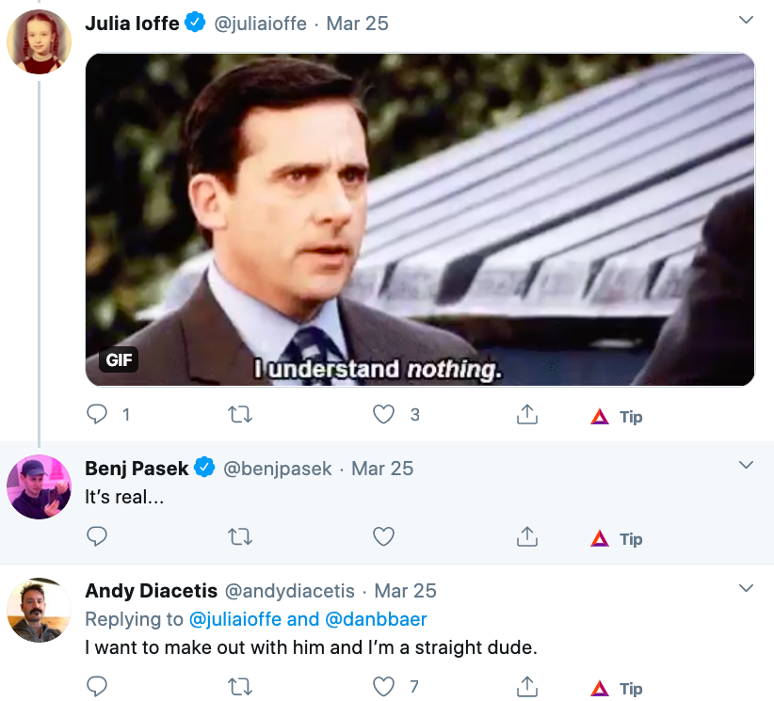Retweet Andy Diacetis's tweet

[x=240, y=686]
